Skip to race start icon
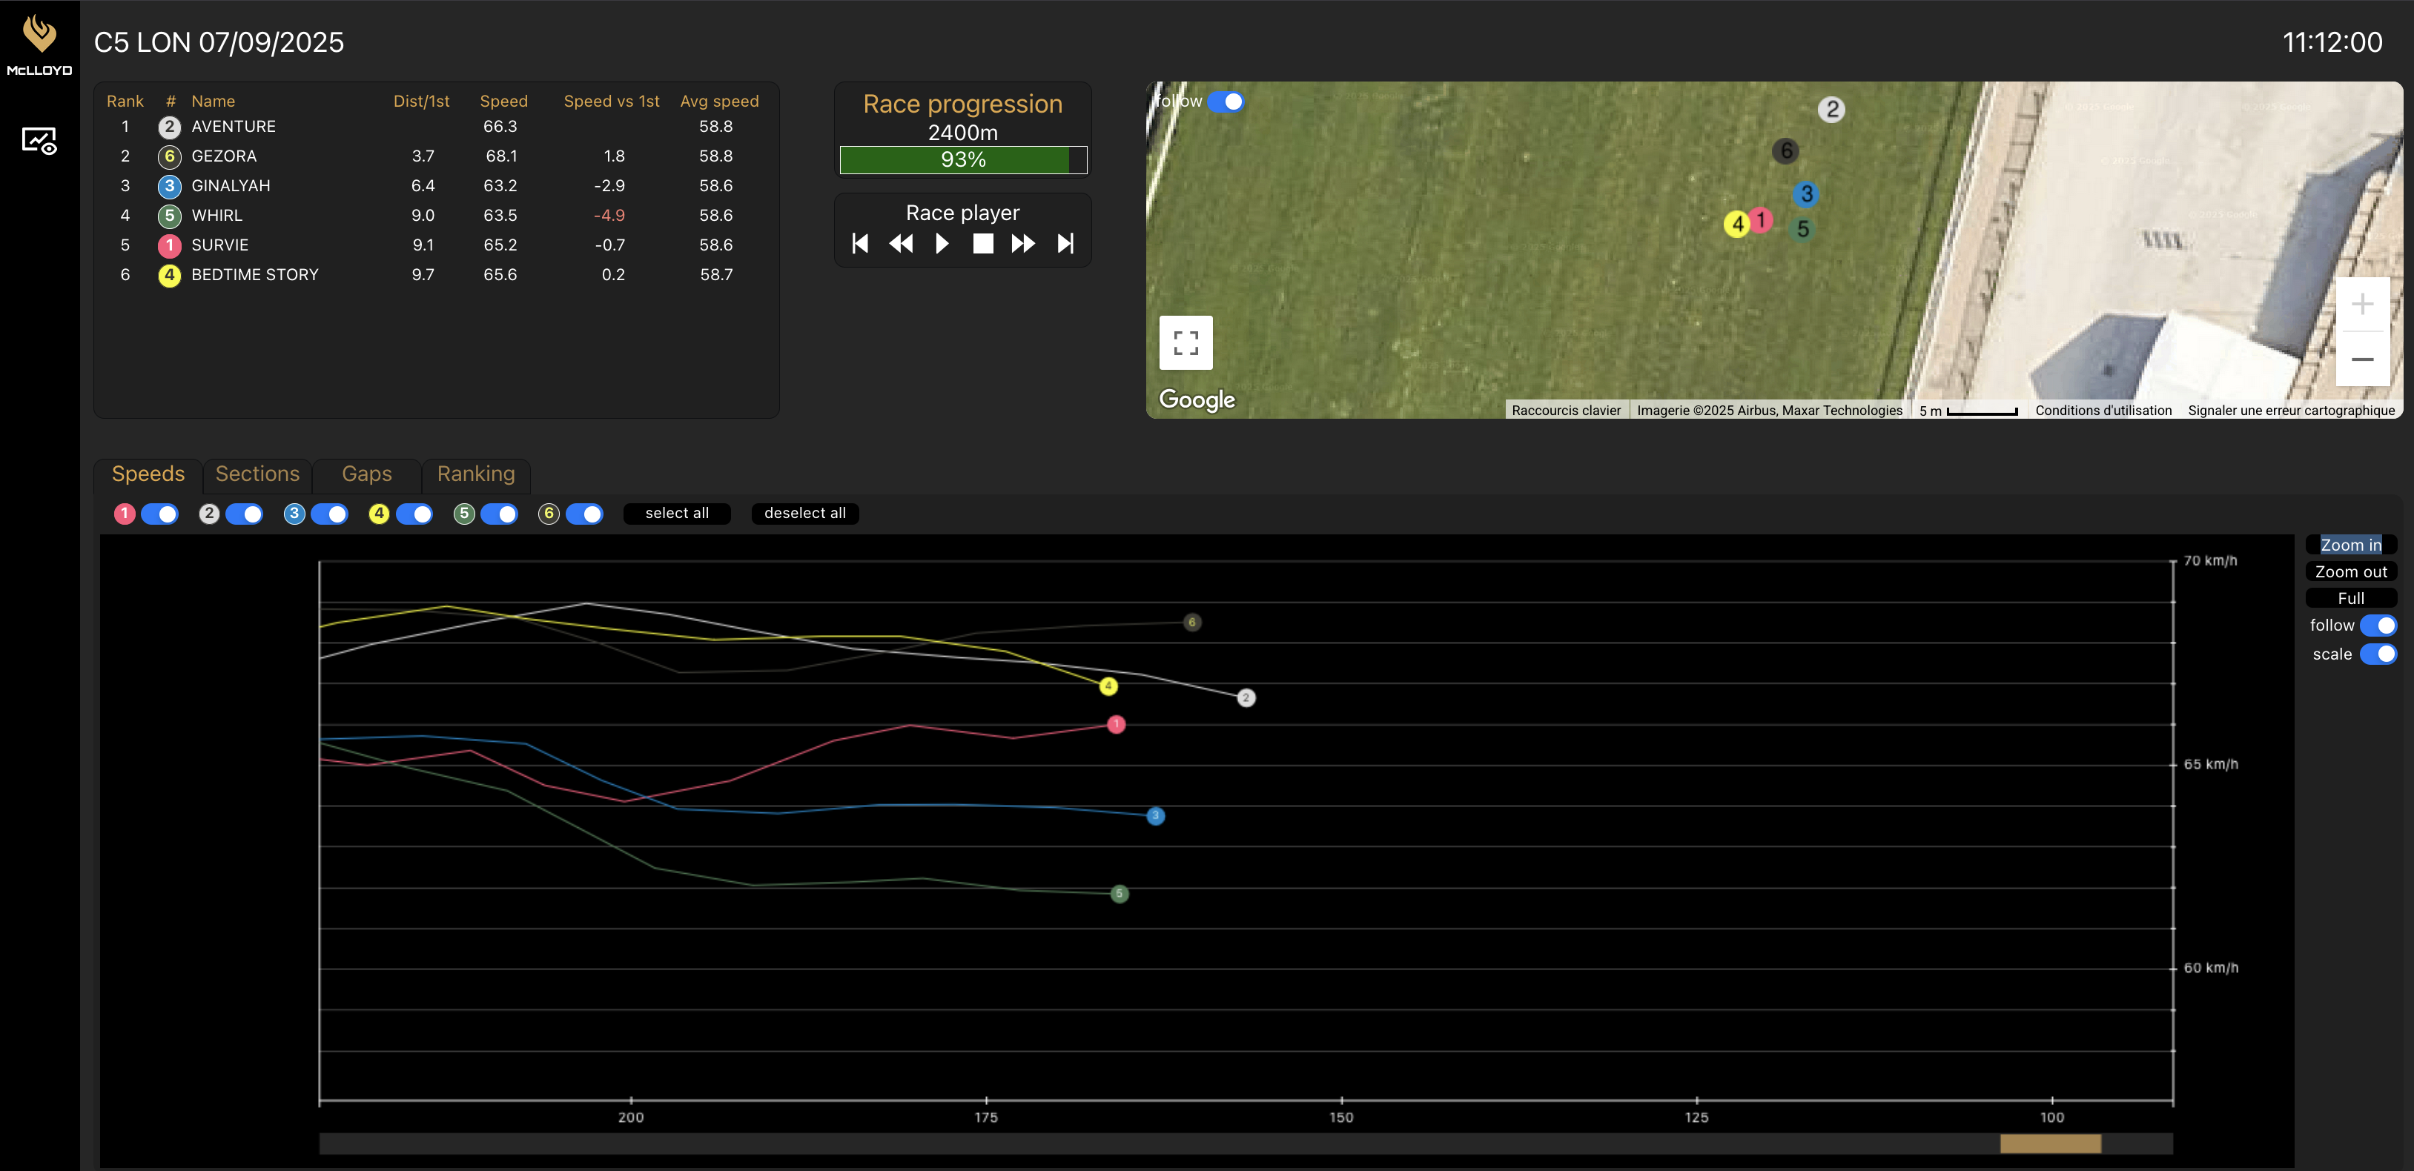This screenshot has width=2414, height=1171. pyautogui.click(x=860, y=244)
